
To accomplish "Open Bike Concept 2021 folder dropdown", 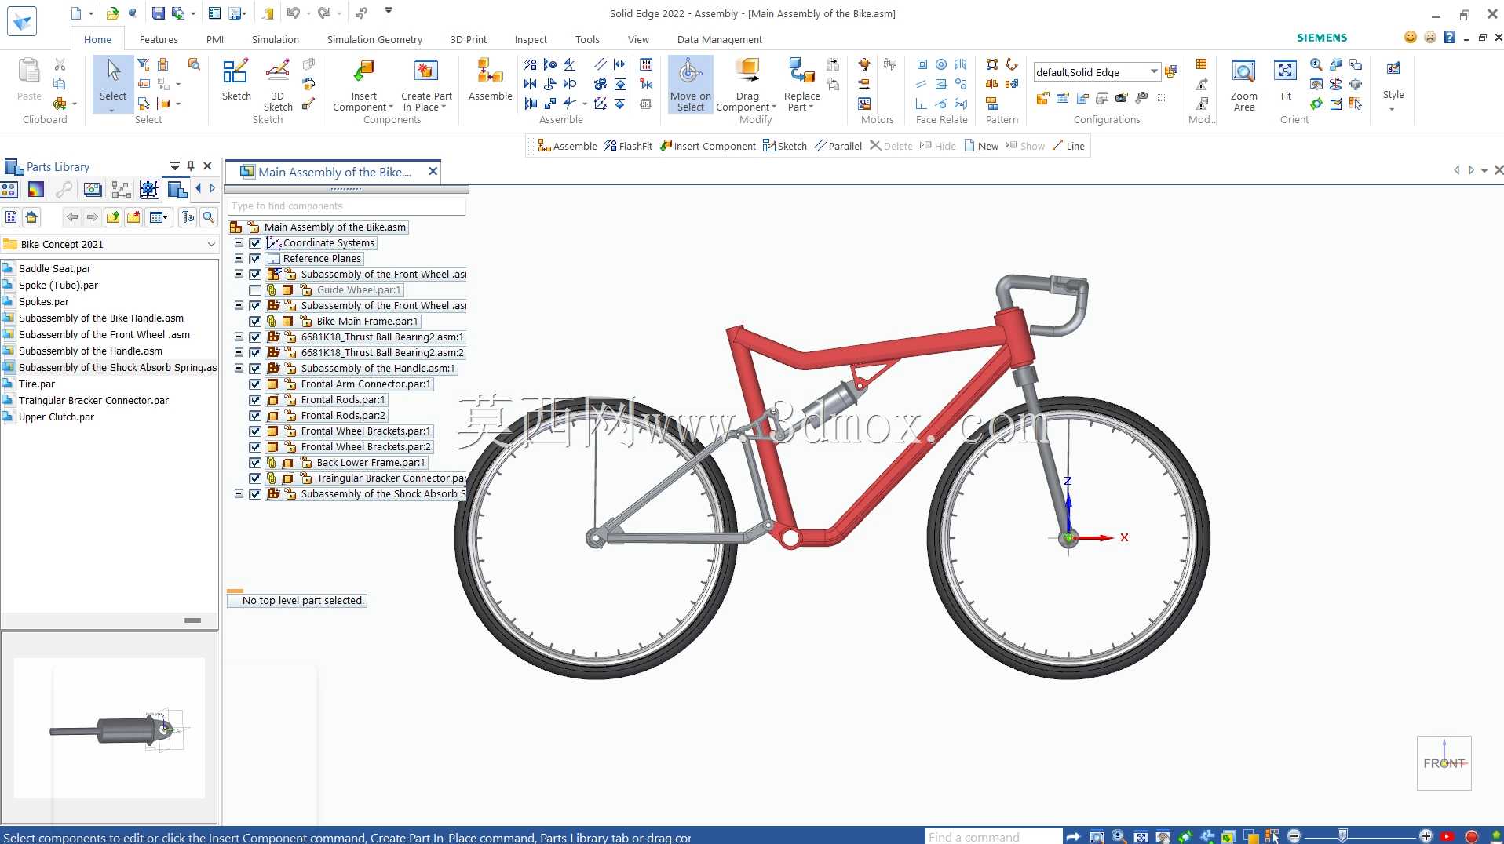I will pyautogui.click(x=211, y=245).
